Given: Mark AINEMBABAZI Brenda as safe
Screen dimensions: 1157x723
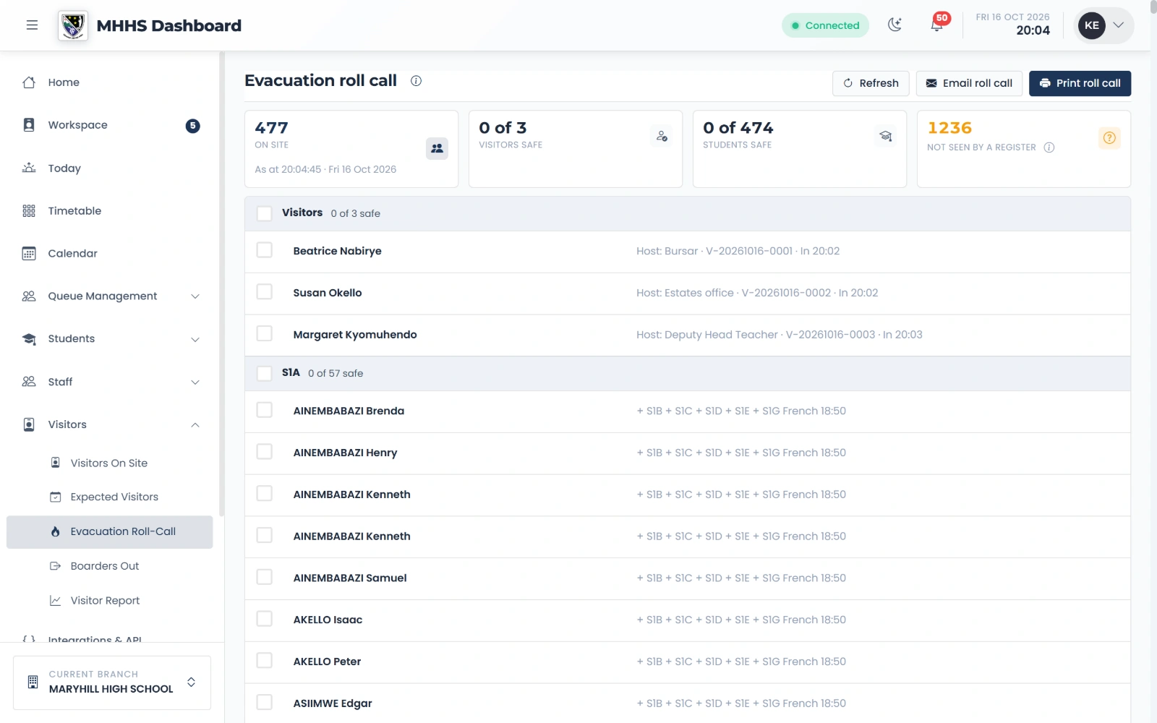Looking at the screenshot, I should (x=265, y=410).
